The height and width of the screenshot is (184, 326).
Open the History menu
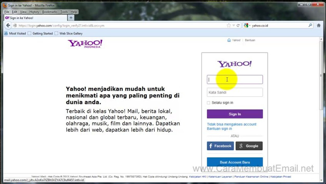(34, 12)
